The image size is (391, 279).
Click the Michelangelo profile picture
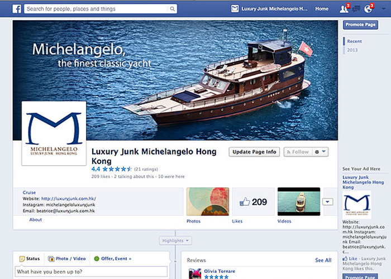point(54,133)
